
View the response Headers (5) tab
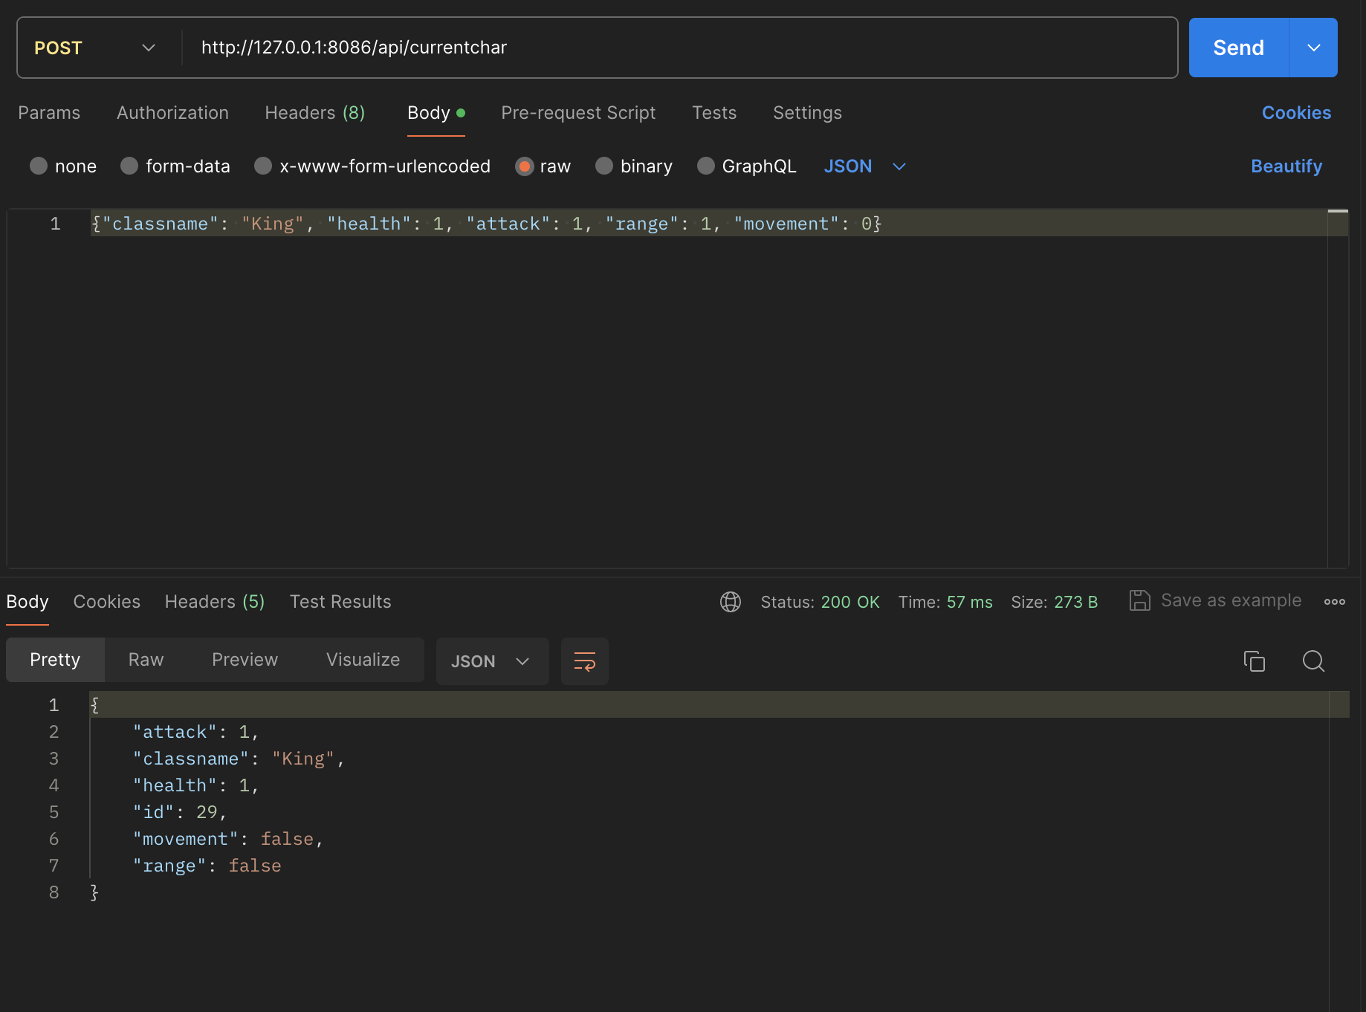[215, 601]
